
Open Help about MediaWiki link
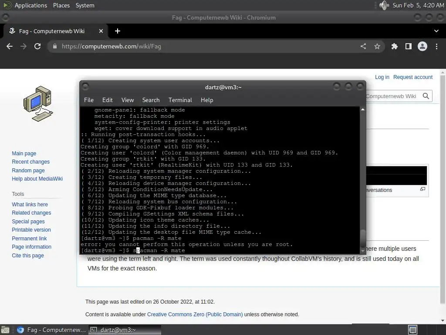37,178
